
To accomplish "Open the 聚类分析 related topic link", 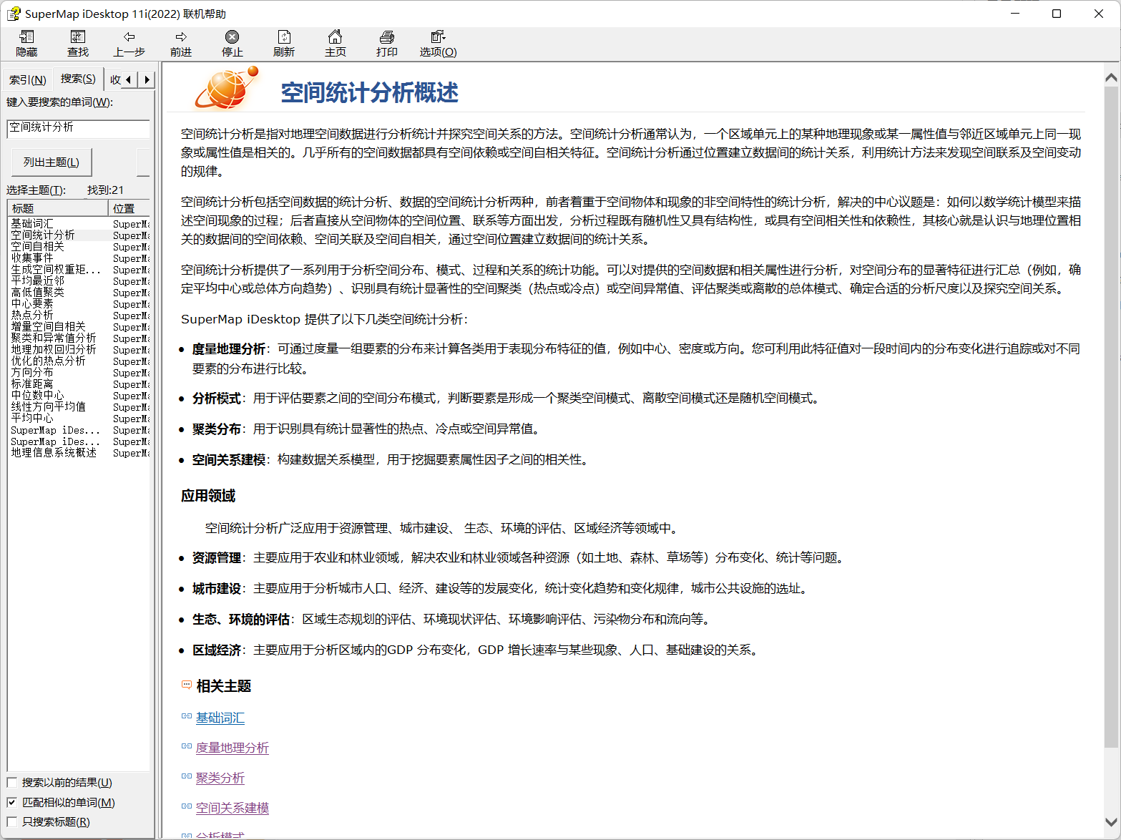I will pos(220,778).
